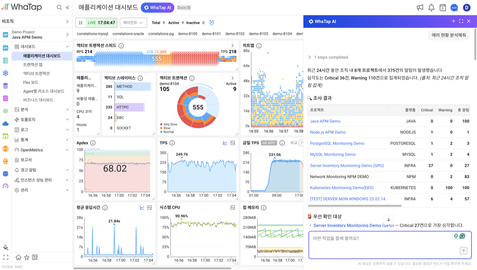Open info icon next to 히트맵 title

tap(259, 46)
